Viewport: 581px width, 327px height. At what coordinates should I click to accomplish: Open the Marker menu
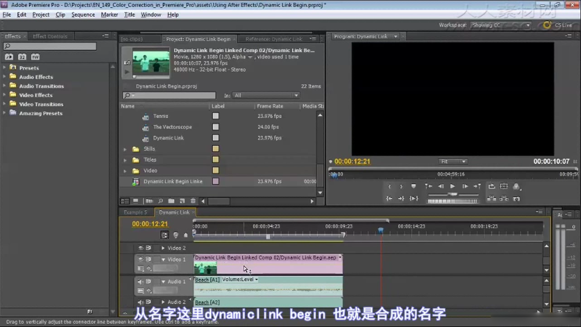(x=109, y=14)
